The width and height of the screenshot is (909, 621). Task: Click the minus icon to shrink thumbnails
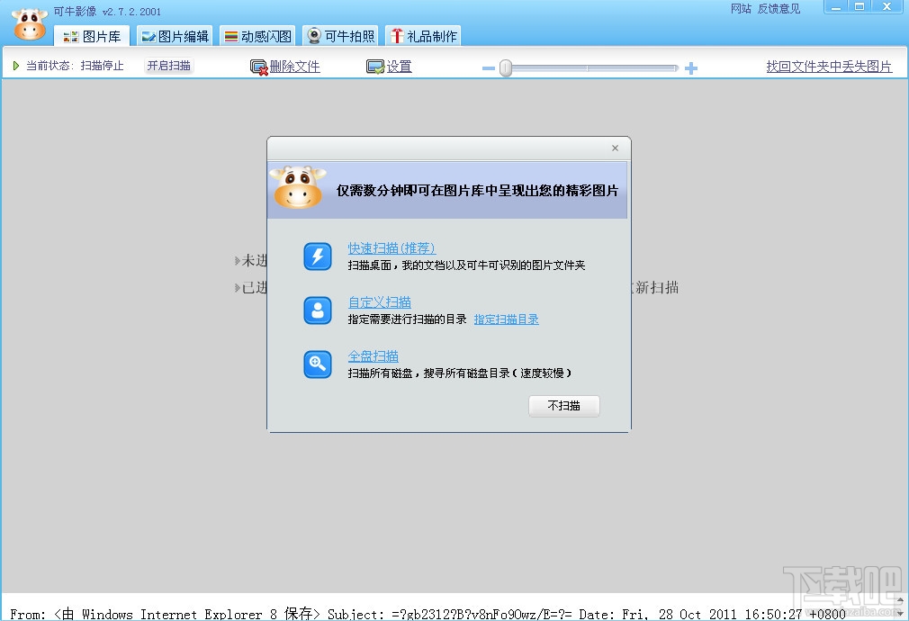[x=487, y=67]
